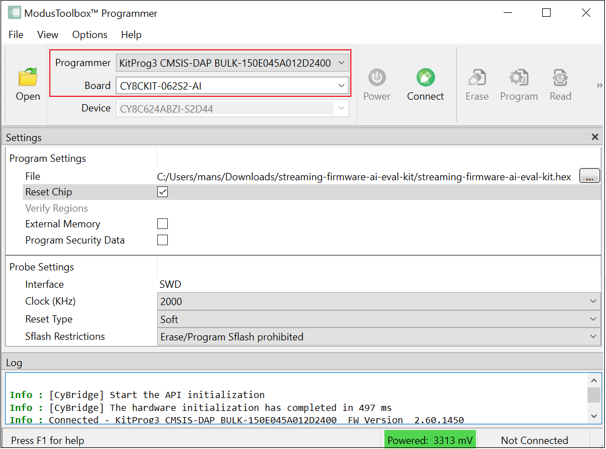Maximize the ModusToolbox Programmer window
The height and width of the screenshot is (449, 606).
(547, 13)
